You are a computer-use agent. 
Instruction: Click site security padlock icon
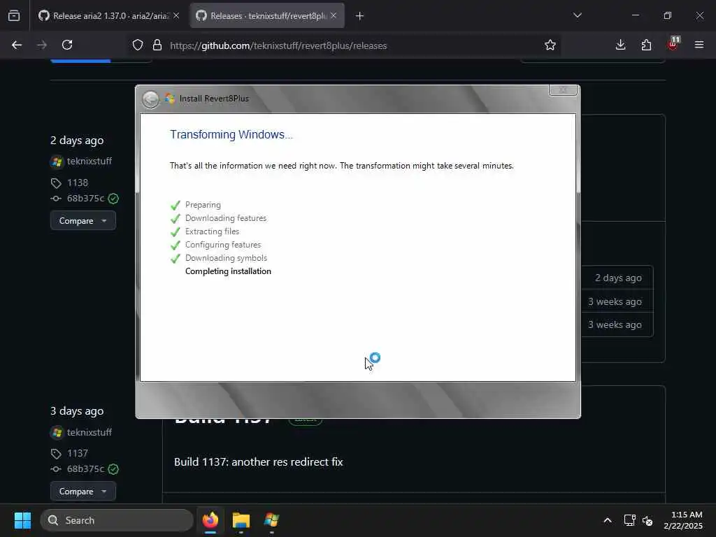pos(157,45)
